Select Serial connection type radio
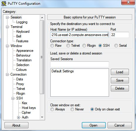Screen dimensions: 136x131 click(116, 46)
